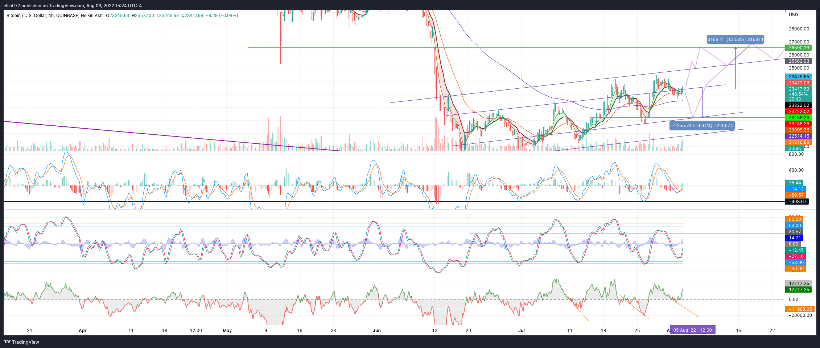Click the USD currency label on price axis
This screenshot has height=348, width=820.
(793, 15)
